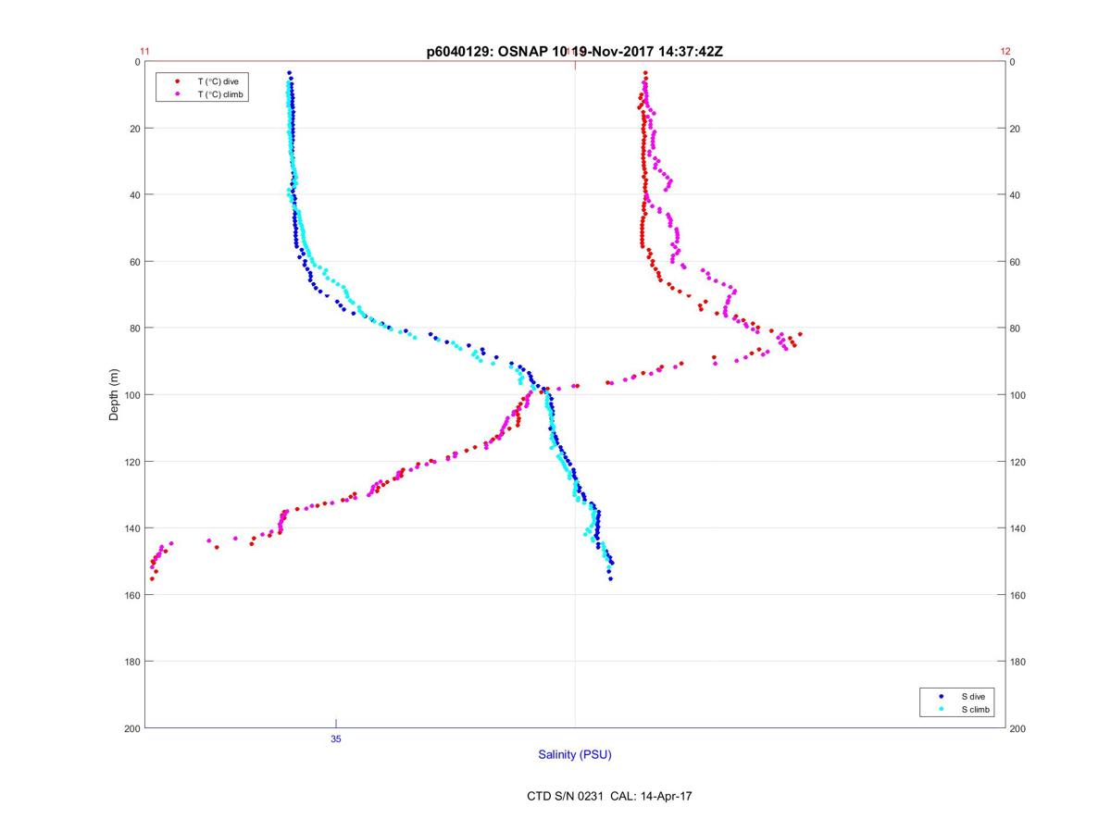Viewport: 1111px width, 819px height.
Task: Click the 'CTD S/N 0231 CAL: 14-Apr-17' footer text
Action: click(x=607, y=796)
